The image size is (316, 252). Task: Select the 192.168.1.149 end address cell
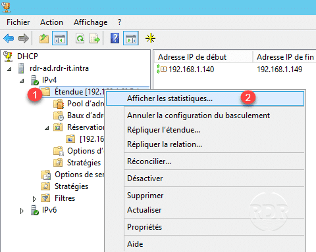[280, 70]
